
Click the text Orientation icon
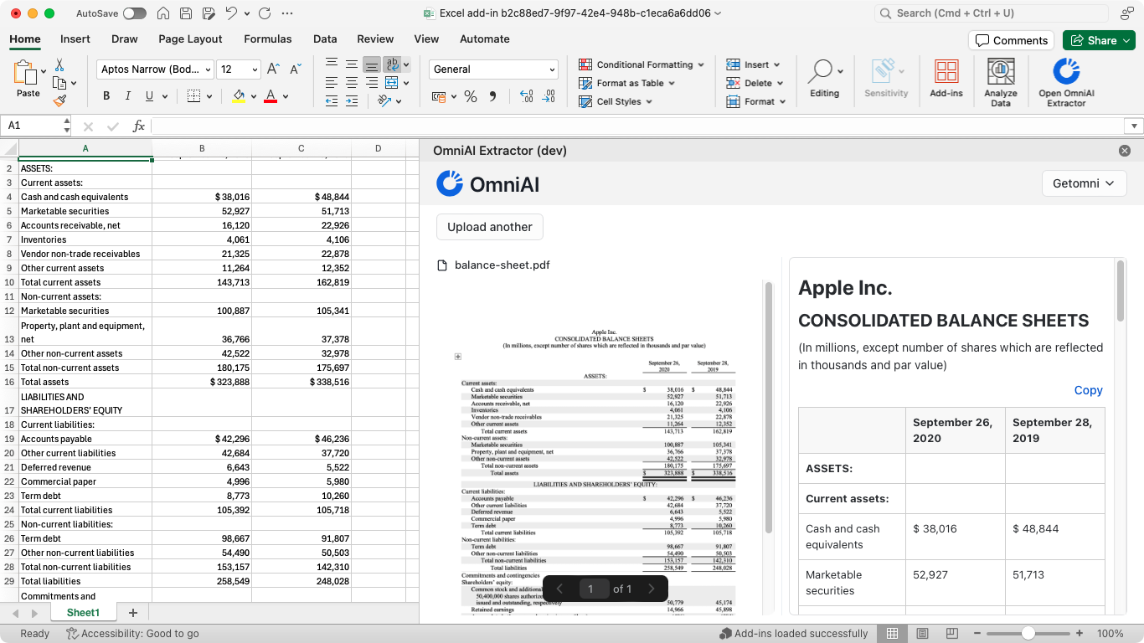pos(384,101)
